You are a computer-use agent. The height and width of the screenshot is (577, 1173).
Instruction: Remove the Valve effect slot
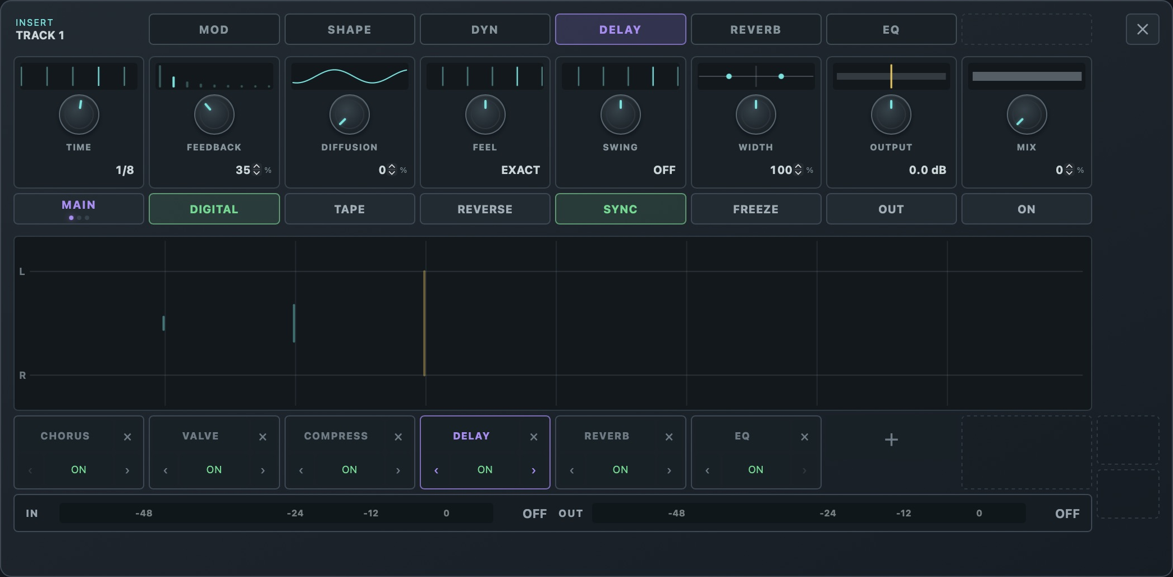(263, 437)
